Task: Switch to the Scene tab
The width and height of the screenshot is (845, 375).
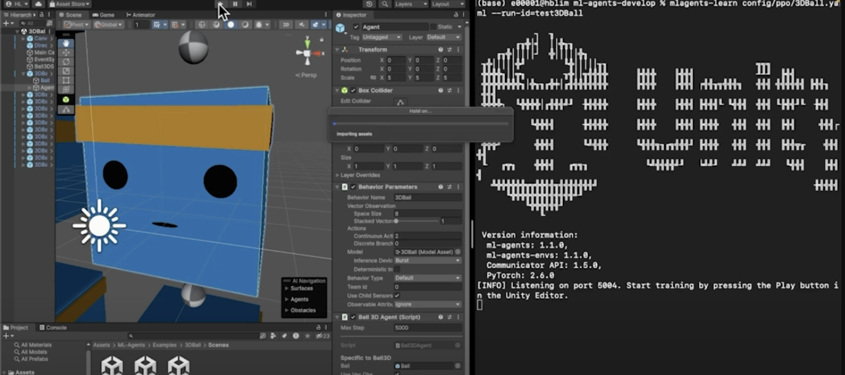Action: point(70,15)
